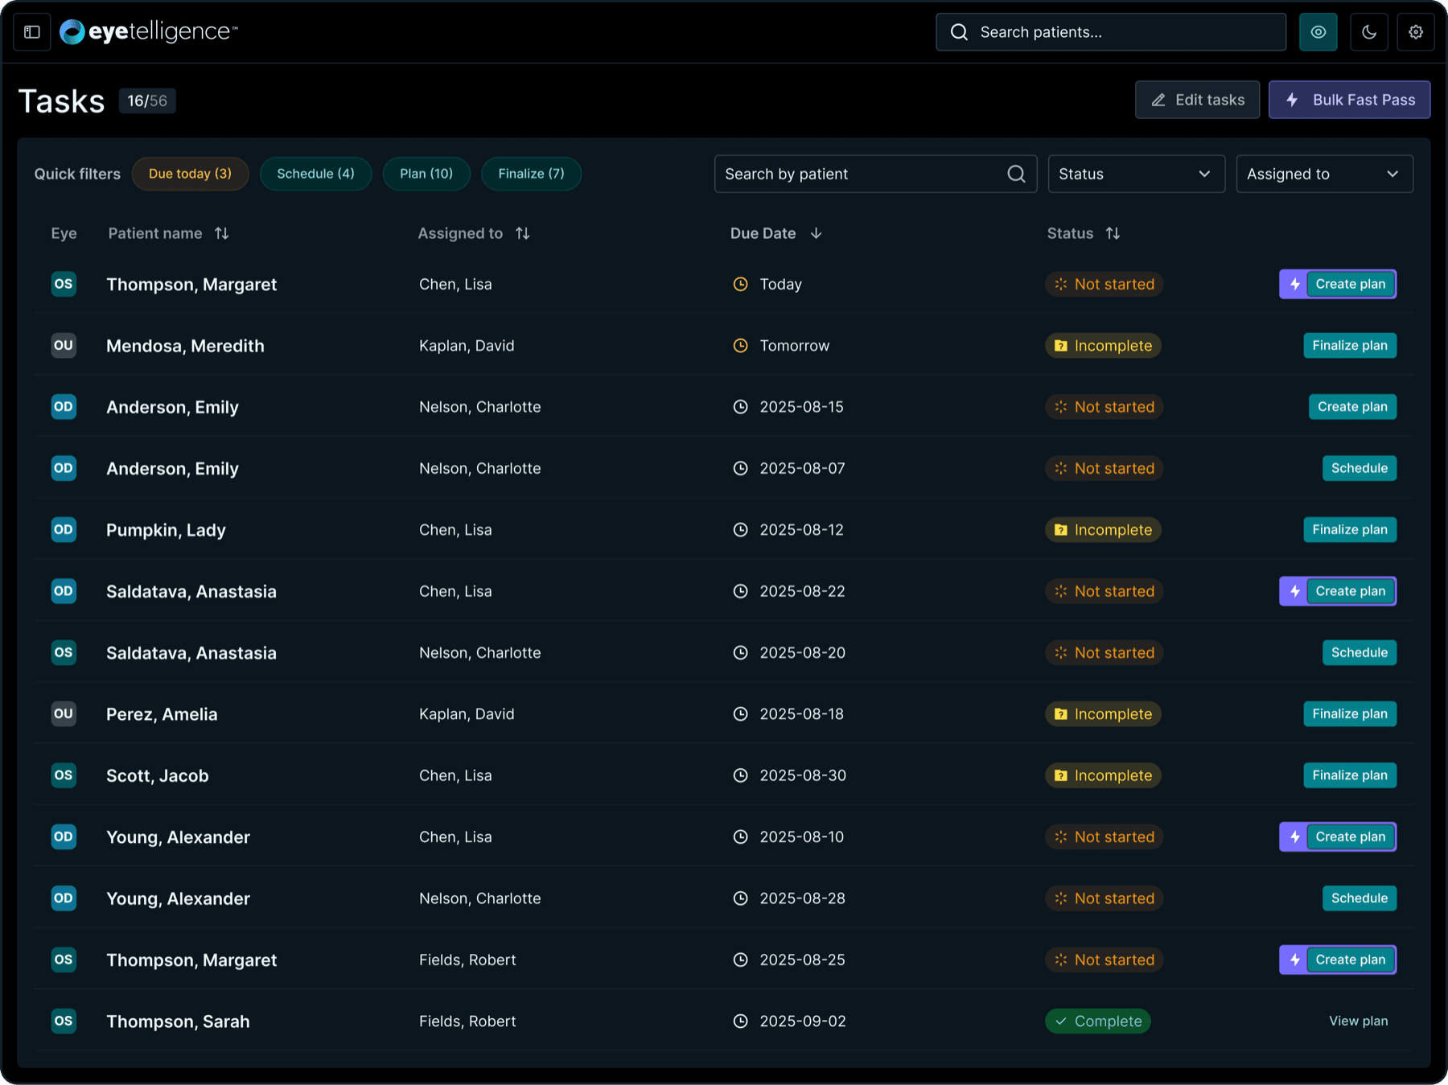Click the Incomplete status badge for Scott, Jacob
Image resolution: width=1448 pixels, height=1085 pixels.
tap(1103, 775)
